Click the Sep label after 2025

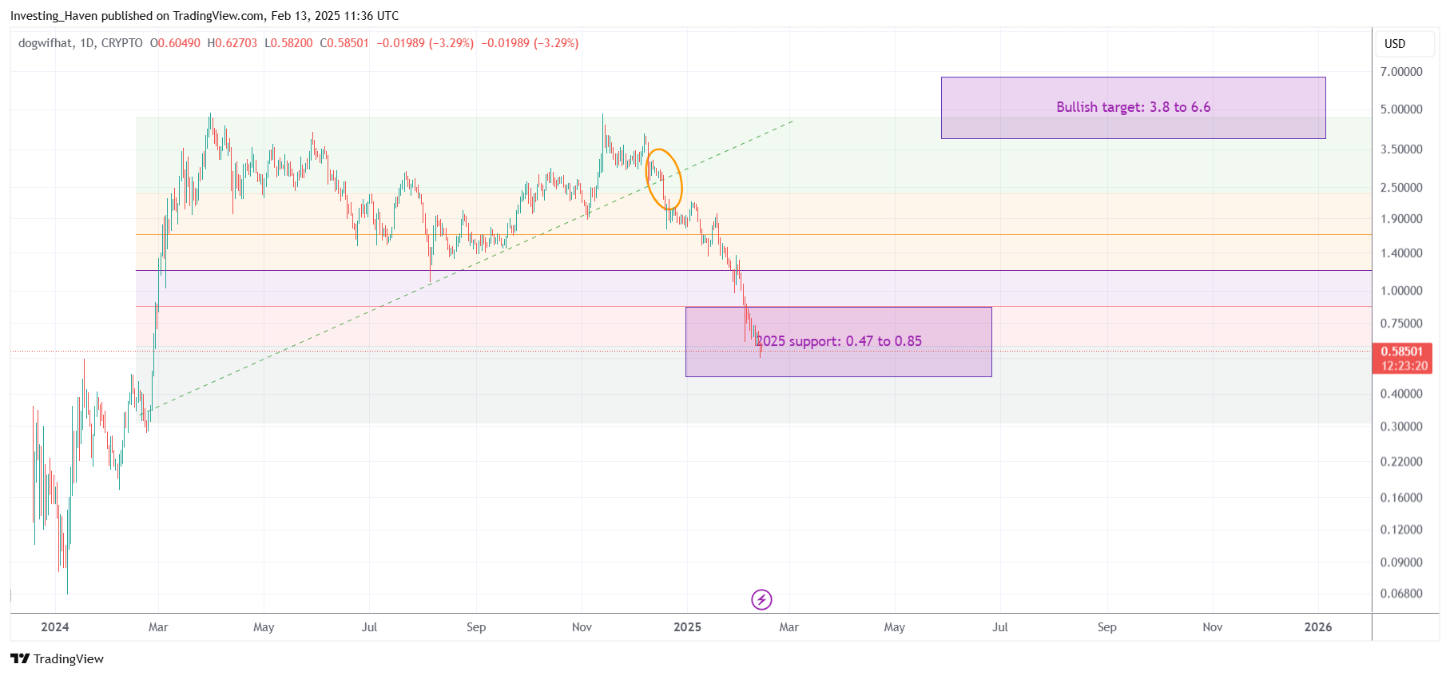point(1106,627)
